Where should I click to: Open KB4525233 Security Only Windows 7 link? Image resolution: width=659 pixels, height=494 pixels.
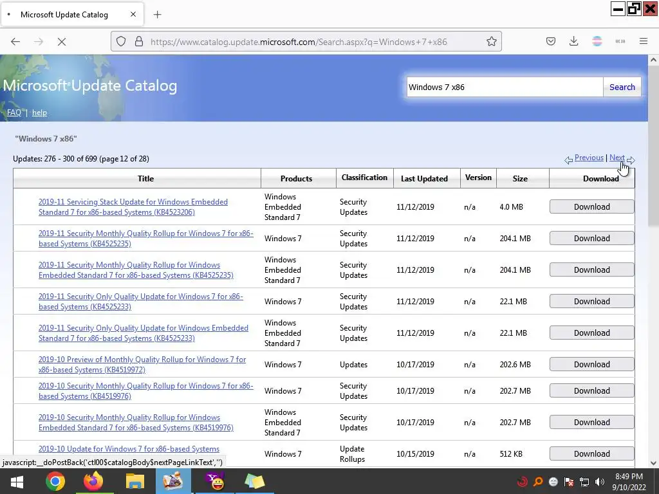tap(141, 301)
